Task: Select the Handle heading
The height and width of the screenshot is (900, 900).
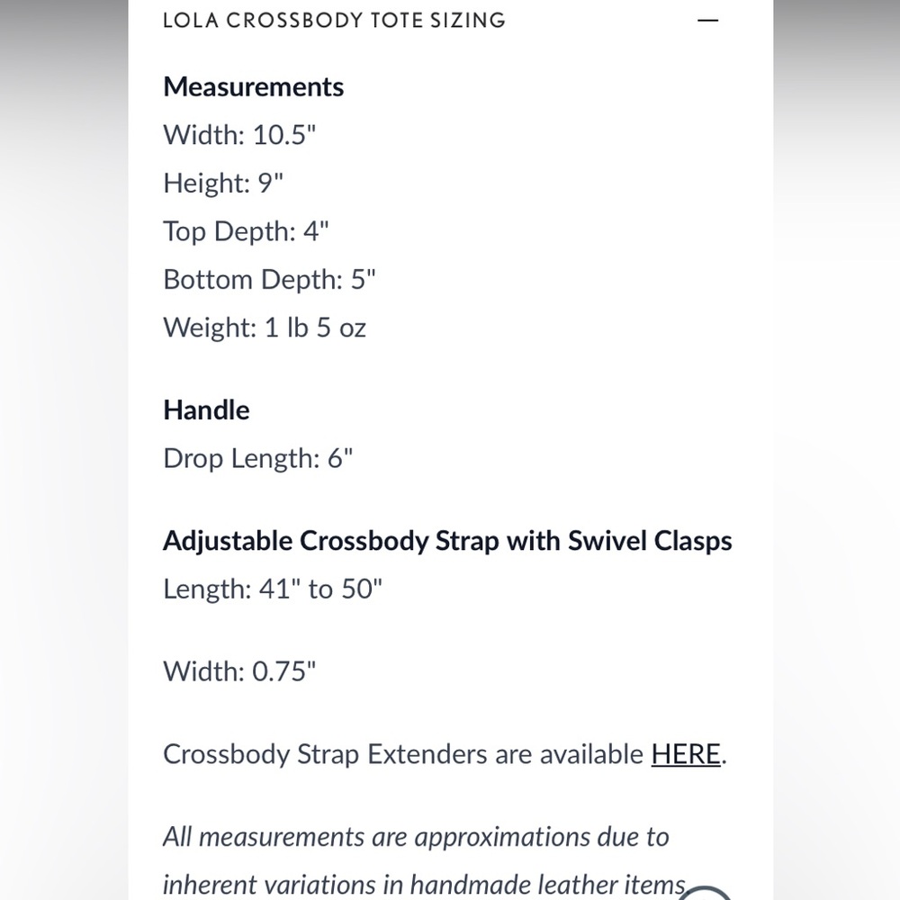Action: (x=206, y=410)
